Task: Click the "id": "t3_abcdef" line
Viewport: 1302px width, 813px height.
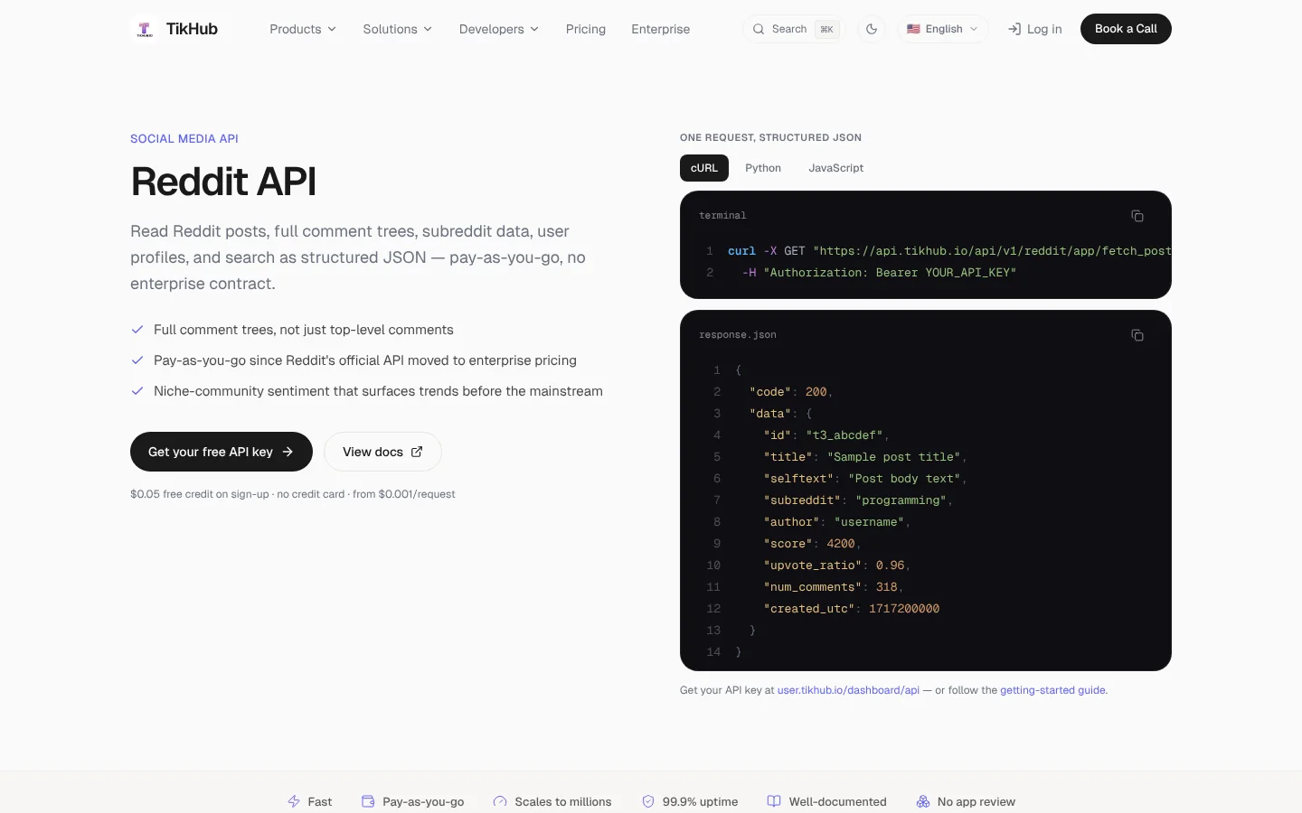Action: pyautogui.click(x=826, y=435)
